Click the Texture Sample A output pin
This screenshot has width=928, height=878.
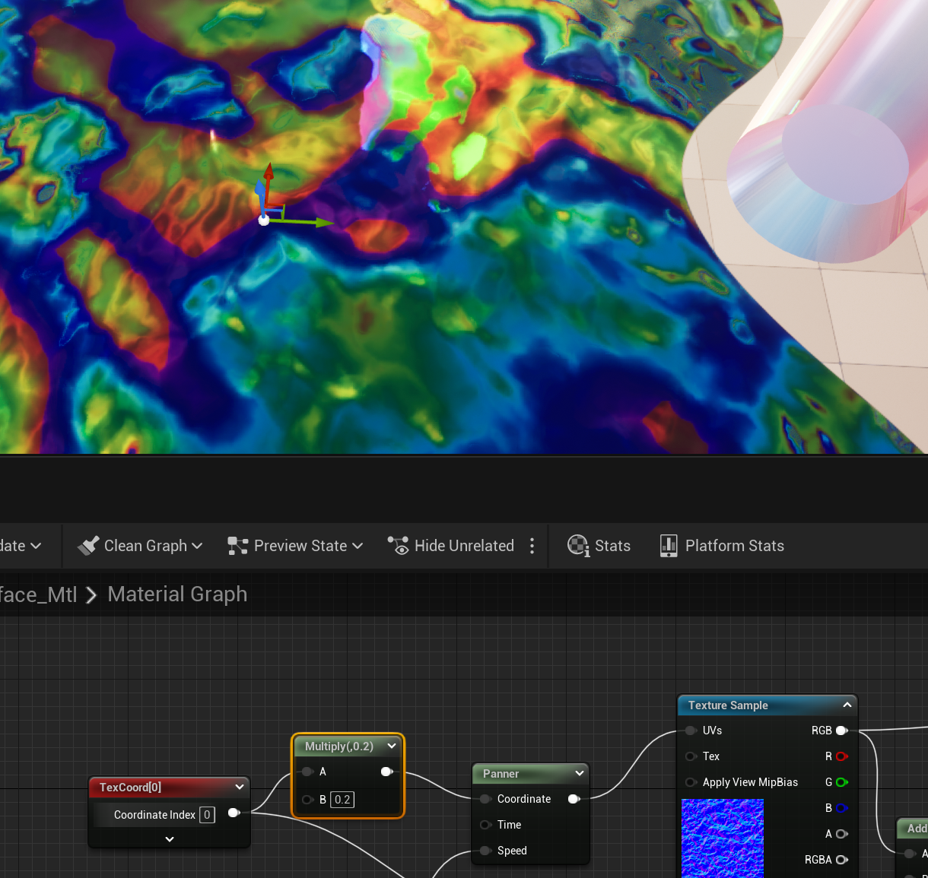coord(841,834)
